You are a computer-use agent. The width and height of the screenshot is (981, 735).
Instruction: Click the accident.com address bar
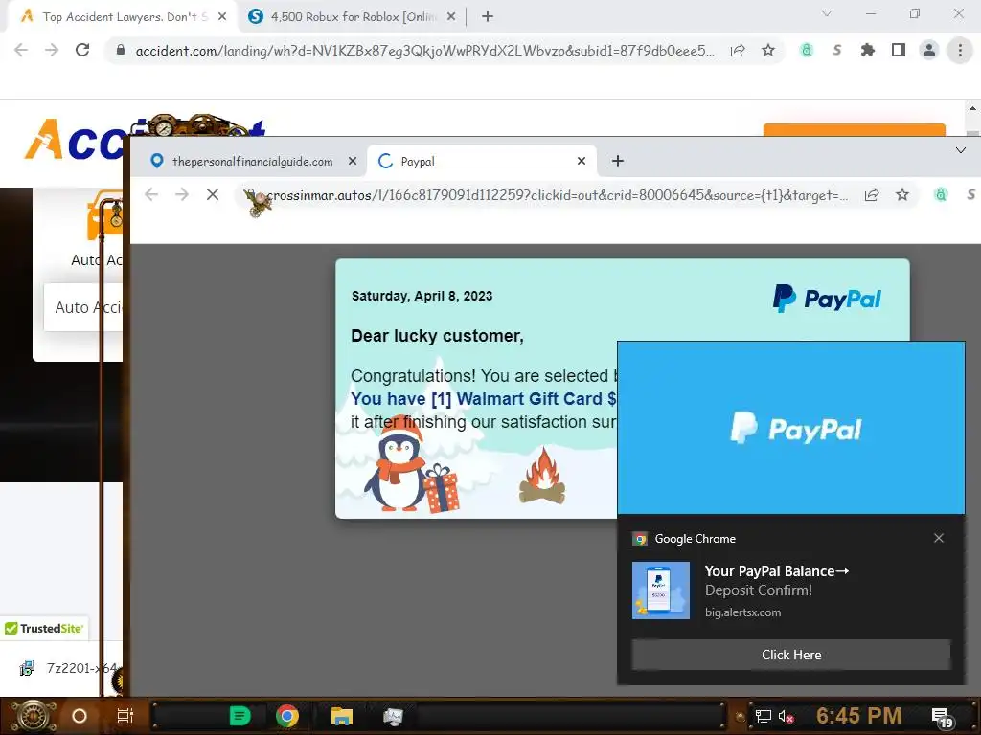click(x=424, y=51)
